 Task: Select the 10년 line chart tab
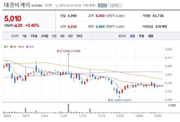(79, 36)
